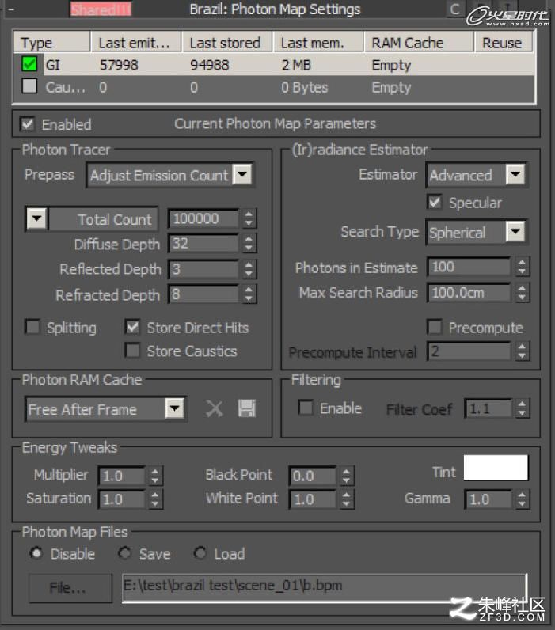This screenshot has width=555, height=630.
Task: Open the Tint color swatch
Action: coord(496,467)
